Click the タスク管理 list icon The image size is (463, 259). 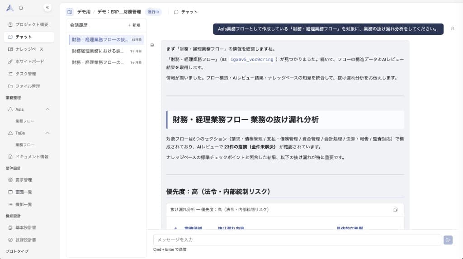pos(10,74)
